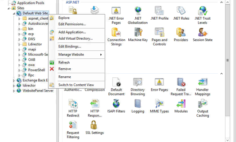
Task: Select Add Virtual Directory menu entry
Action: click(77, 38)
